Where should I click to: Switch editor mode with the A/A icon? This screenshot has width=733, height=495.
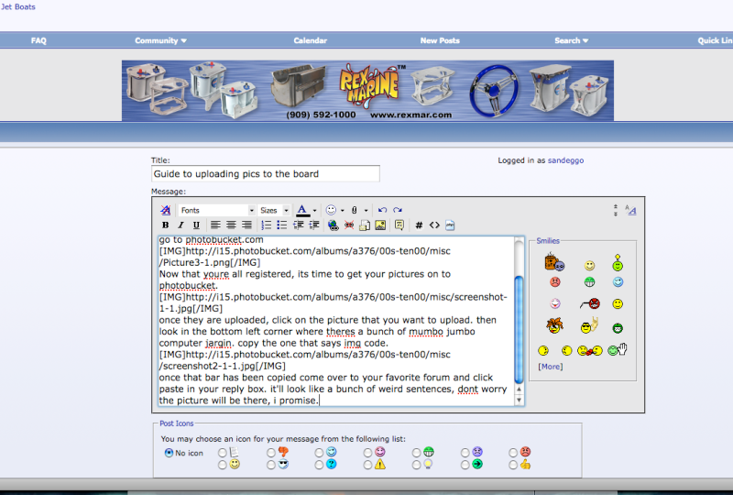(630, 210)
